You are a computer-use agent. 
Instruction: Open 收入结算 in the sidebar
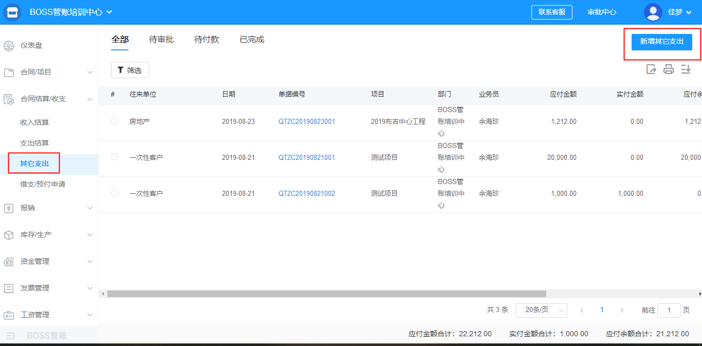pos(34,122)
